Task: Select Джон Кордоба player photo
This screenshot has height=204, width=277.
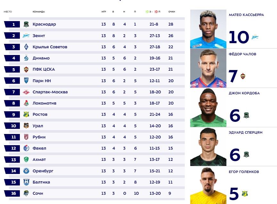Action: click(208, 107)
